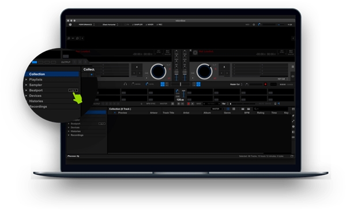The width and height of the screenshot is (346, 210).
Task: Click the sampler SAVE button
Action: coord(198,104)
